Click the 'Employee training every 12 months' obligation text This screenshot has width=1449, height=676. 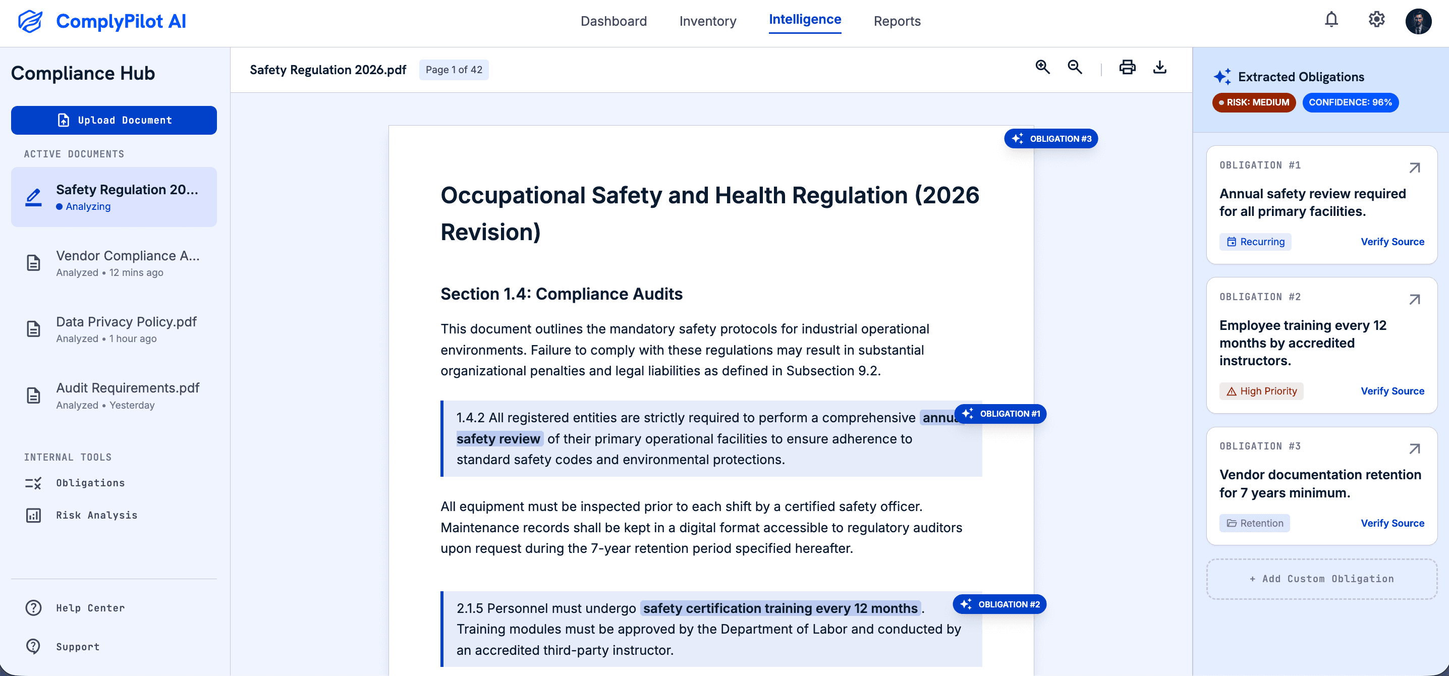coord(1303,343)
